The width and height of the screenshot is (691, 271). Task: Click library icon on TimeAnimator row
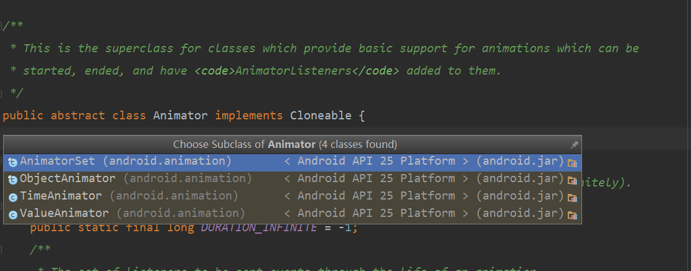572,198
